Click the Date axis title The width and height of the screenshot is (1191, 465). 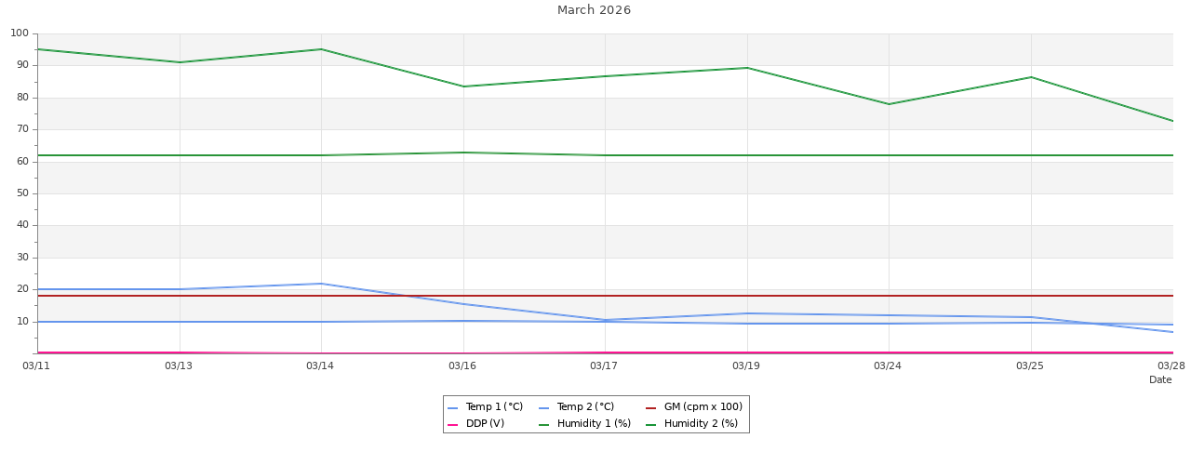click(x=1160, y=380)
